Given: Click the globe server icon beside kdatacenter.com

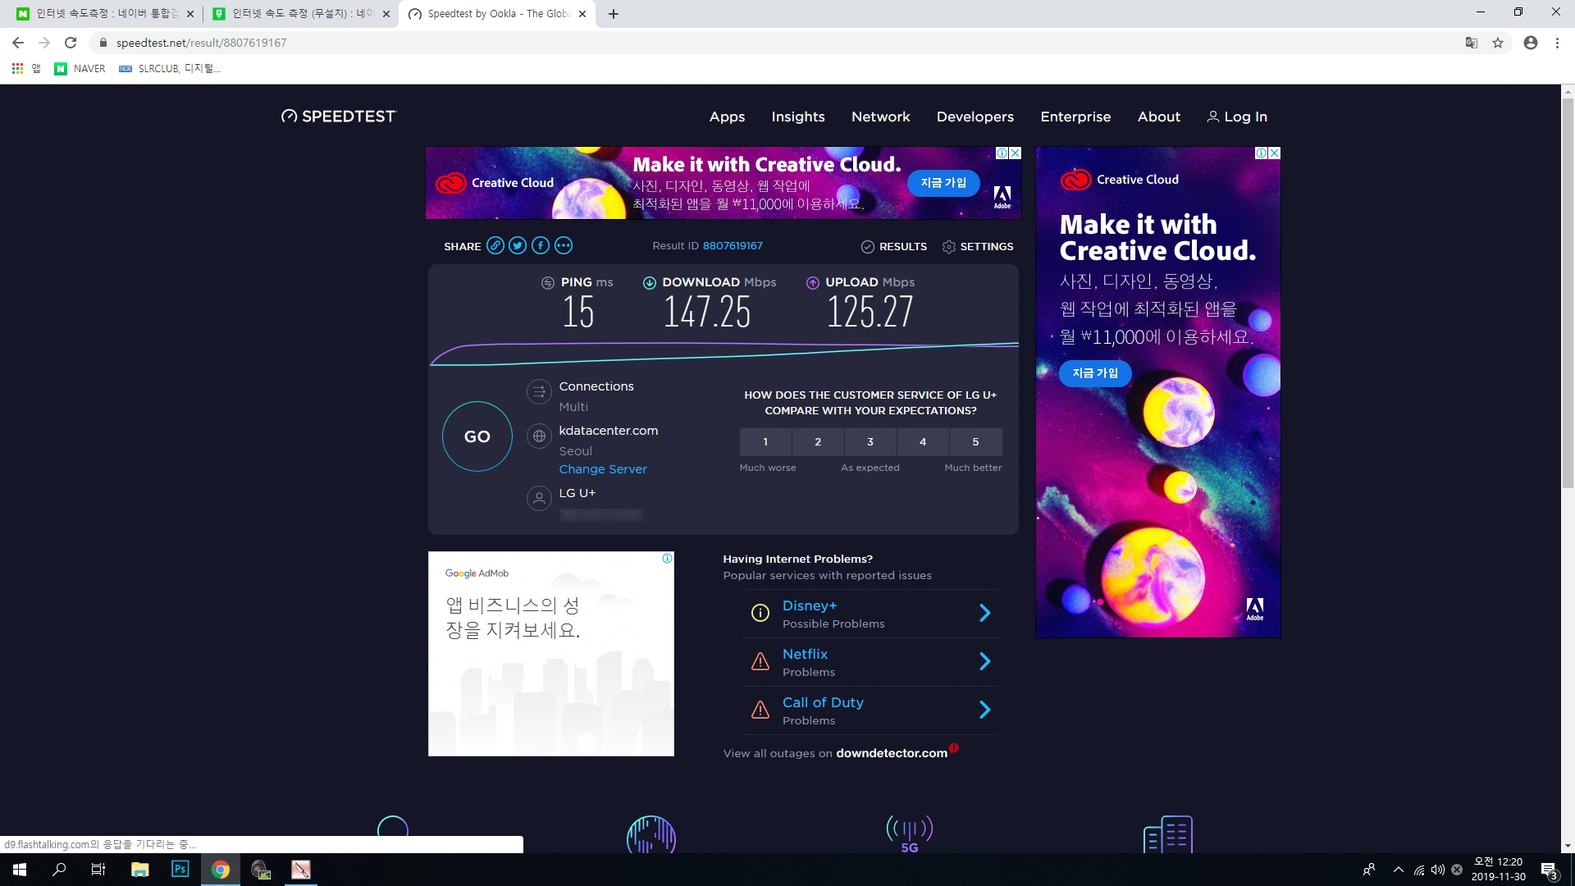Looking at the screenshot, I should click(x=539, y=436).
